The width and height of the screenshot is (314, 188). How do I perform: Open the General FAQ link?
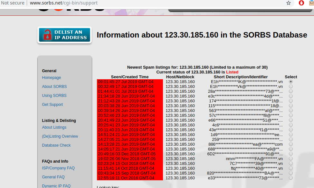[53, 177]
